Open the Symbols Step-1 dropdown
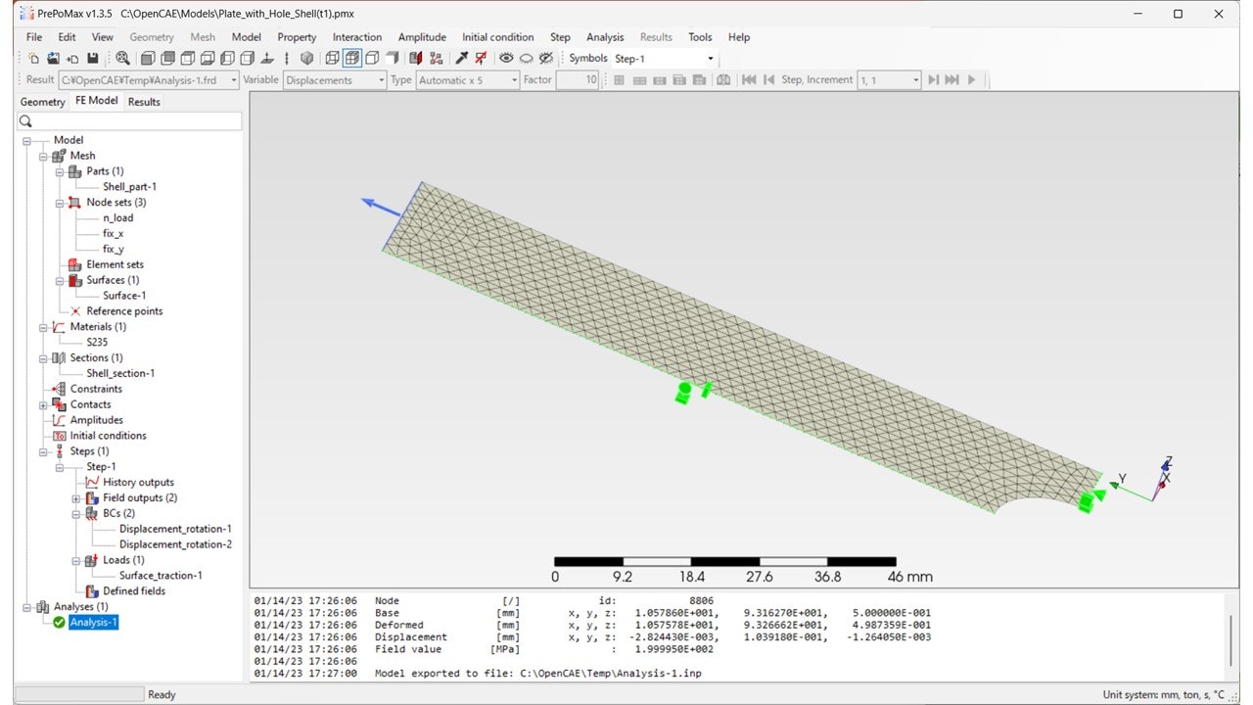 click(665, 59)
